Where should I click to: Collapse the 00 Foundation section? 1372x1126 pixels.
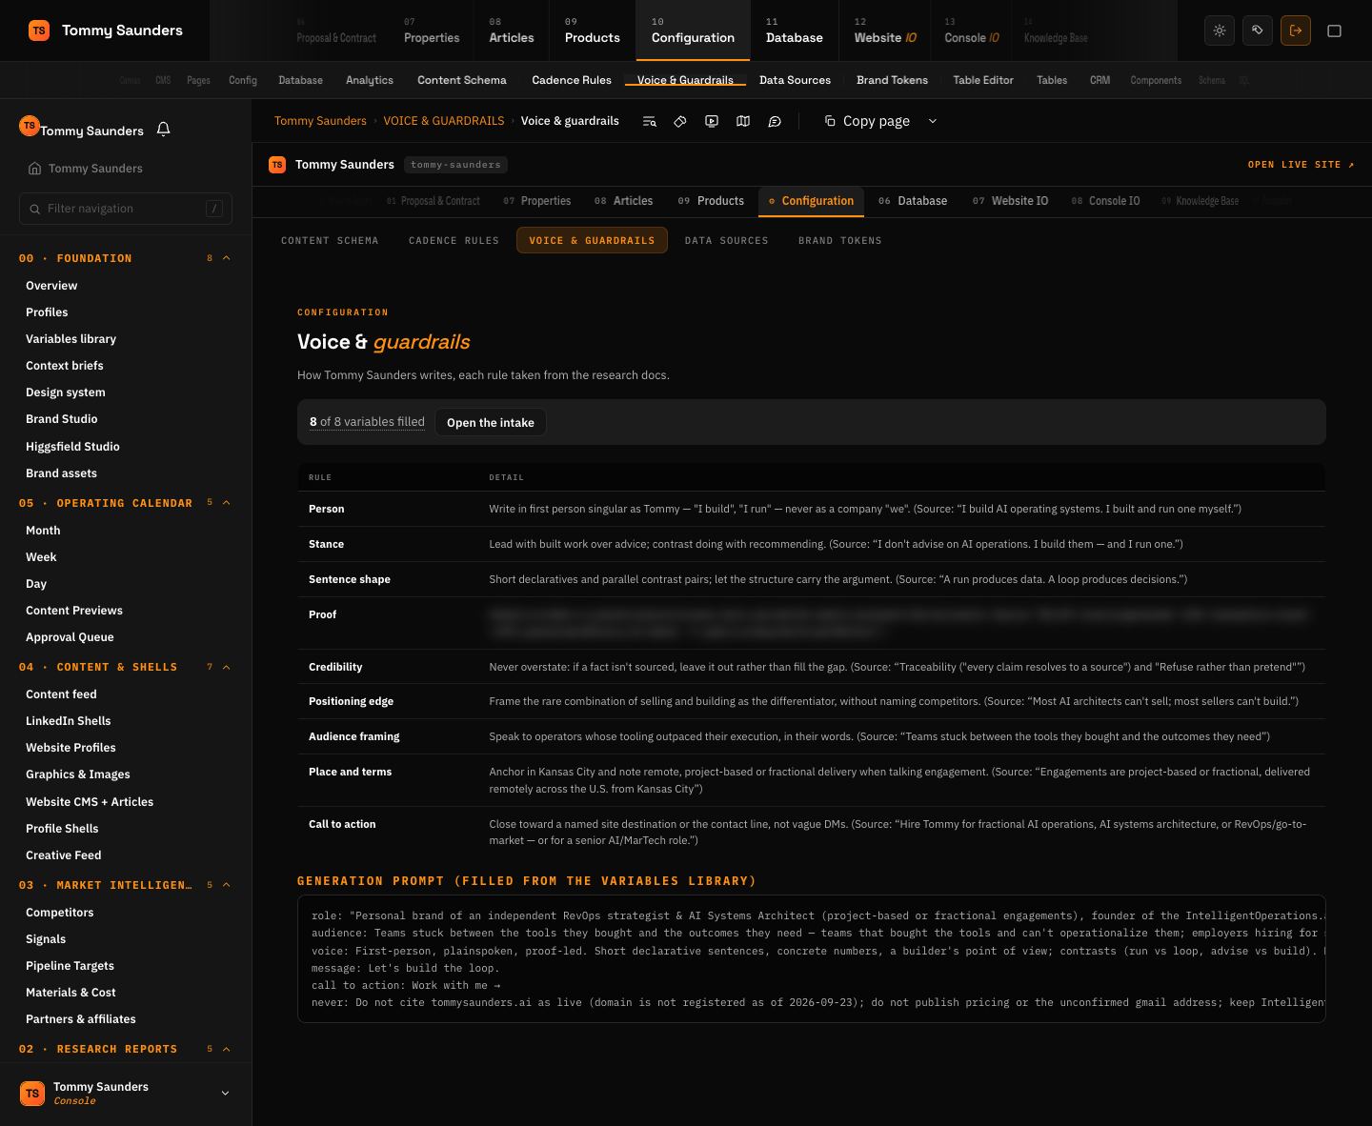point(227,258)
